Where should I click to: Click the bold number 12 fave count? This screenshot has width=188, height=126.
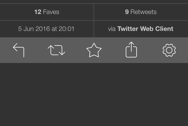[x=38, y=12]
